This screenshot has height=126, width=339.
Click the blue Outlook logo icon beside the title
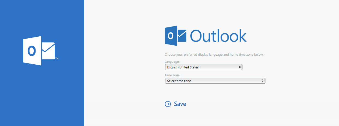pos(175,36)
